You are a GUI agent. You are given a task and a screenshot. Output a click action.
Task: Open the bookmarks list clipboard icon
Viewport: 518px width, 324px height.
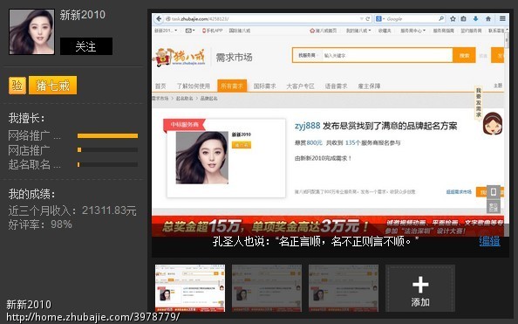(463, 19)
